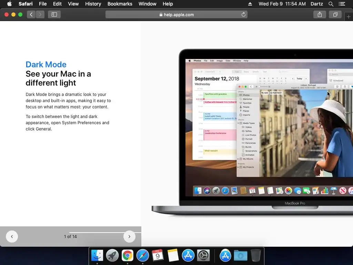The width and height of the screenshot is (353, 265).
Task: Open the Bookmarks menu
Action: coord(120,4)
